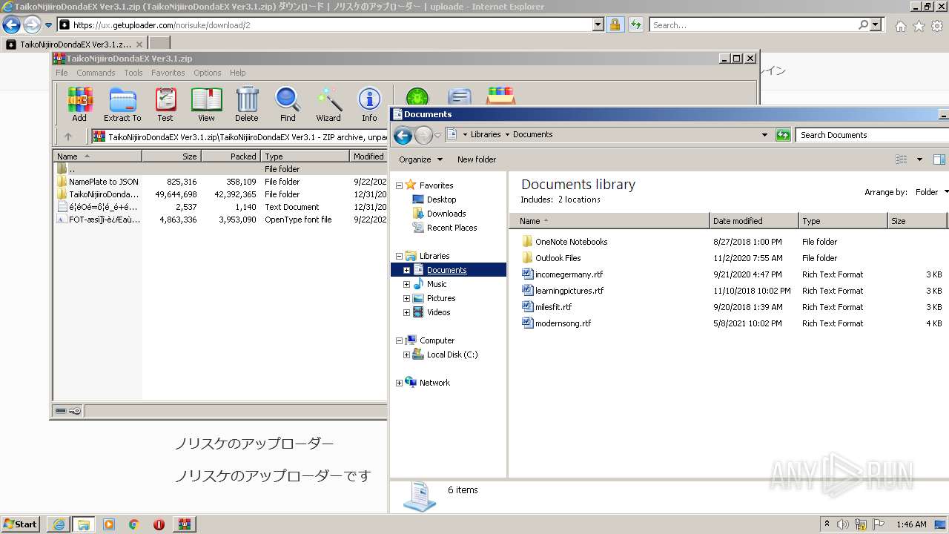The height and width of the screenshot is (534, 949).
Task: Open WinRAR taskbar icon
Action: pos(184,524)
